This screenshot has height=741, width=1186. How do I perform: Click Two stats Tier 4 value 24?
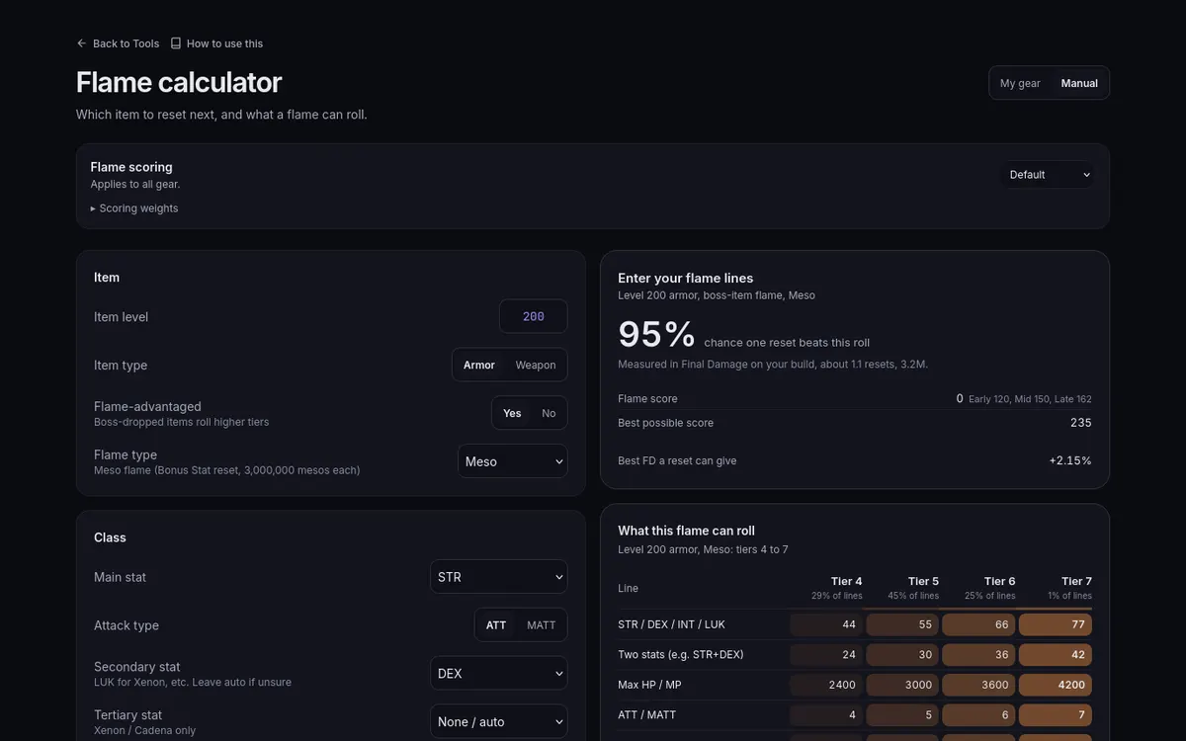tap(826, 654)
